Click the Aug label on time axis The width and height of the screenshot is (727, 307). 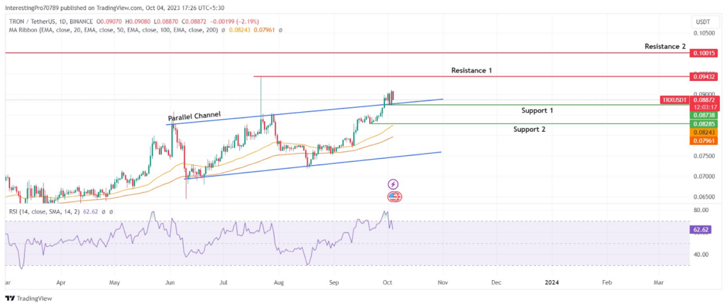(x=278, y=281)
